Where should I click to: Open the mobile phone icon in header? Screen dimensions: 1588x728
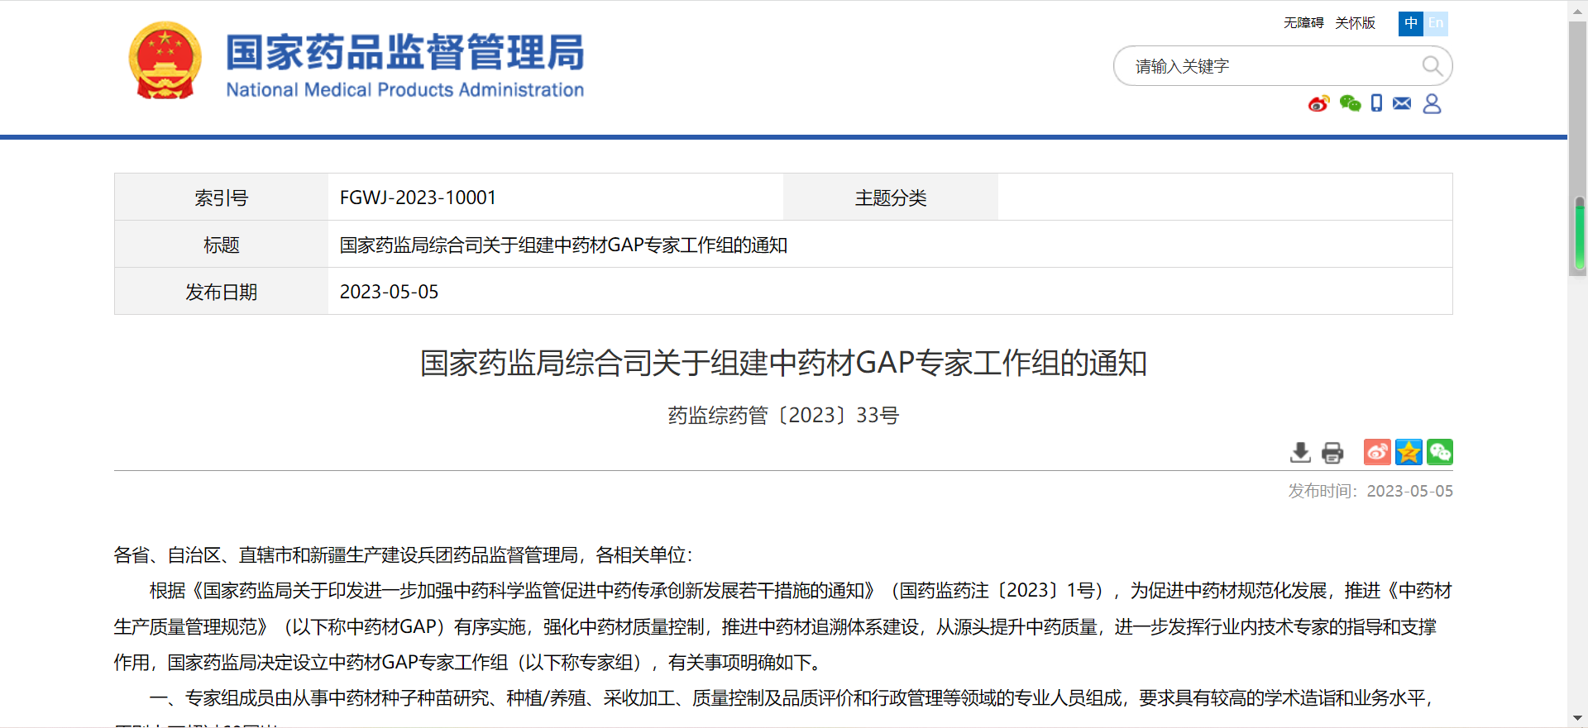(1376, 103)
